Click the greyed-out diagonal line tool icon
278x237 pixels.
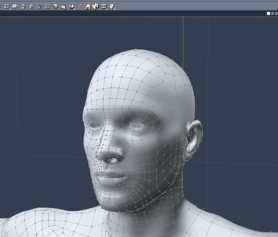(79, 7)
